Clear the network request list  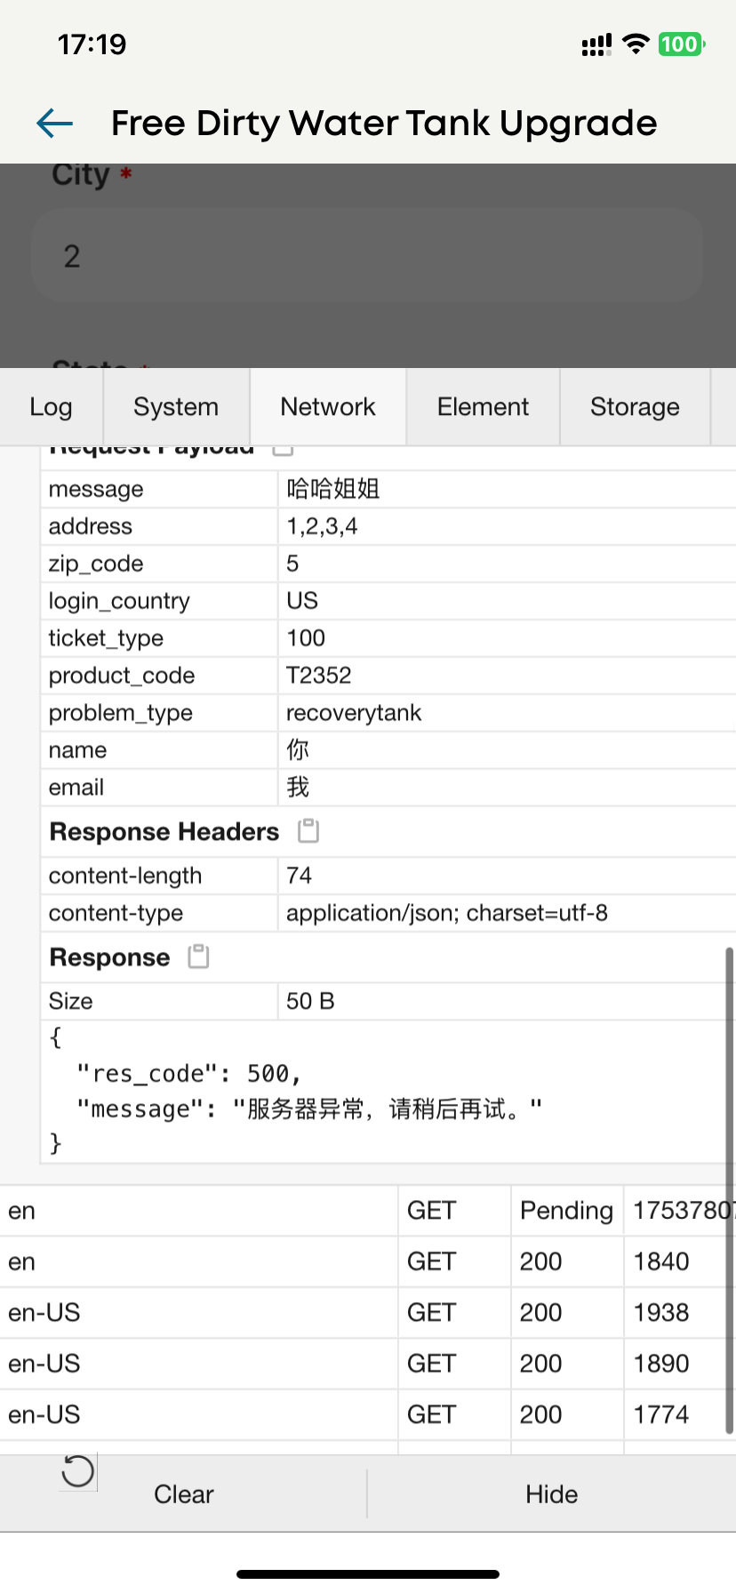184,1494
